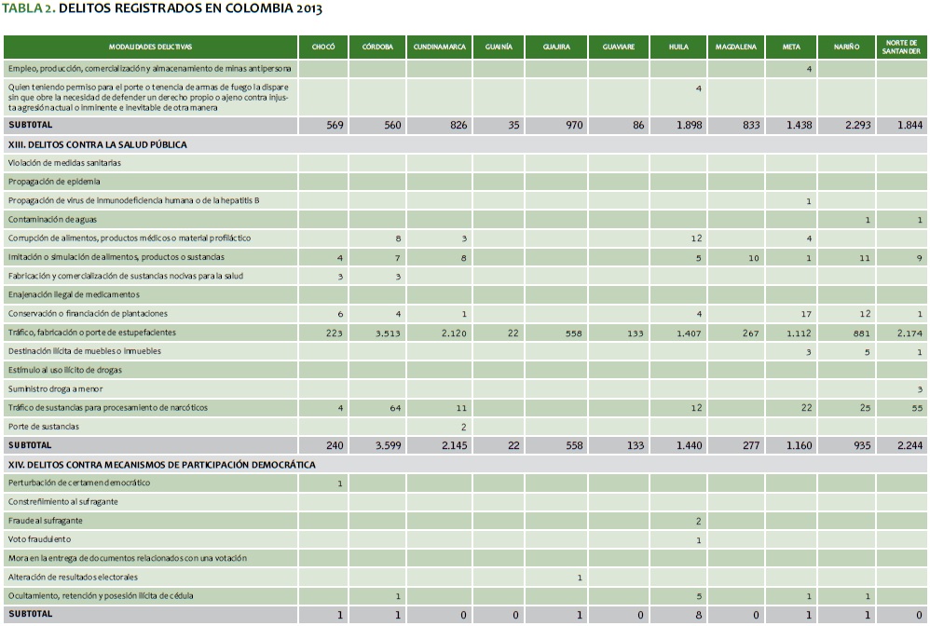Select the 'Porte de sustancias' row label
The image size is (930, 626).
(44, 427)
